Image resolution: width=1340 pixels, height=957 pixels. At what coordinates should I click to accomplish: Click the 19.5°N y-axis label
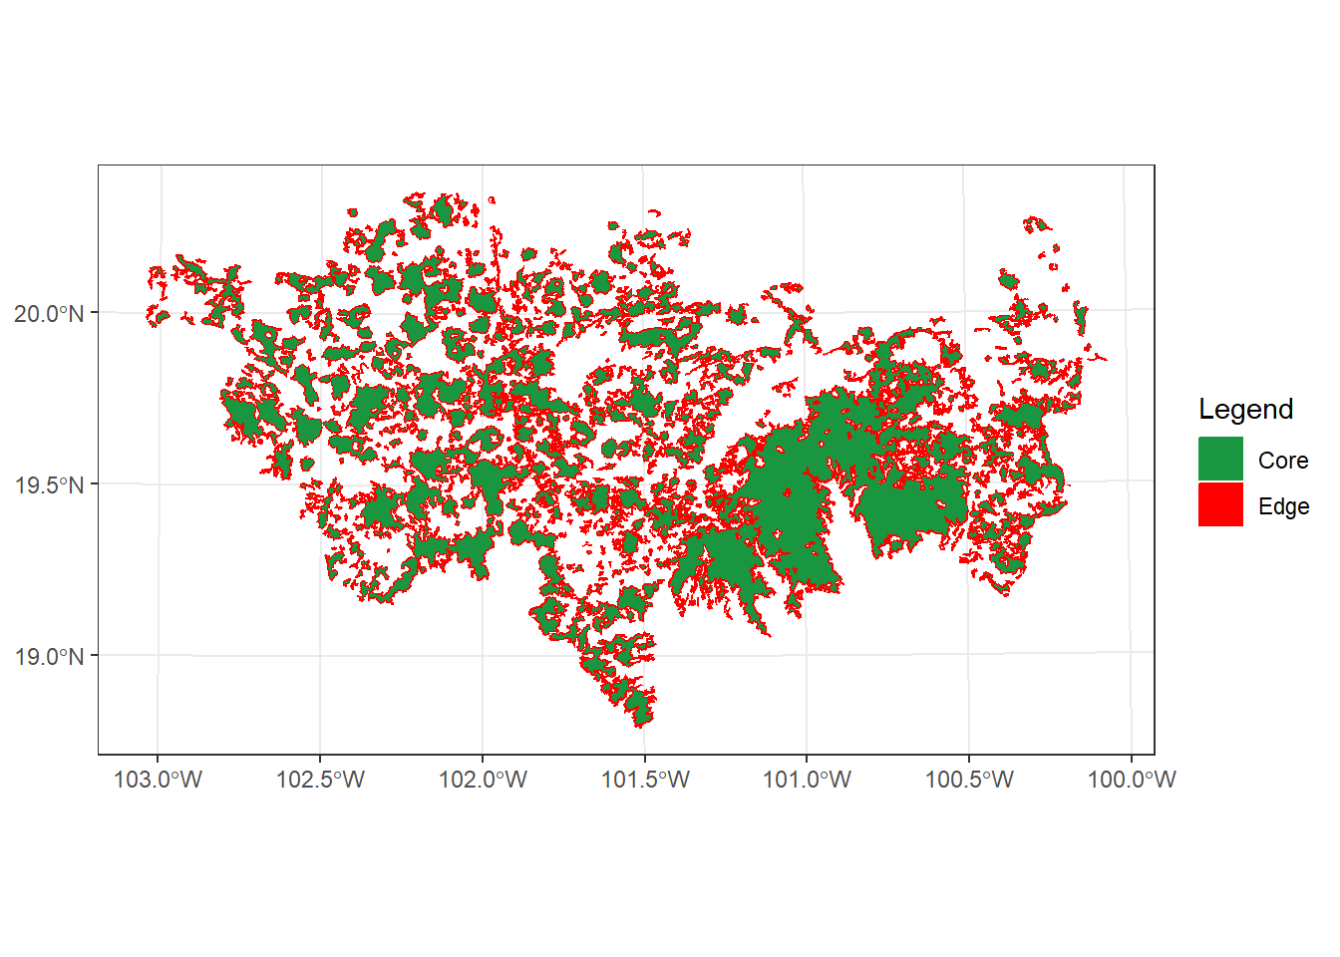(x=49, y=485)
